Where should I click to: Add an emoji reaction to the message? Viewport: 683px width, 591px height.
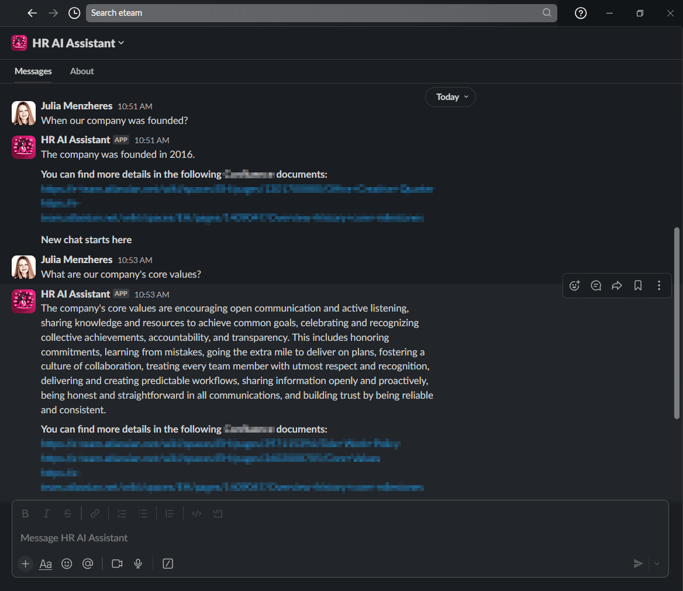pos(574,285)
